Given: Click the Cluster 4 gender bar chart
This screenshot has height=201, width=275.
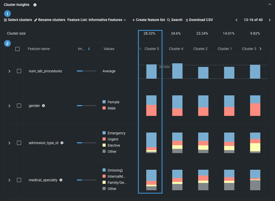Looking at the screenshot, I should 177,106.
